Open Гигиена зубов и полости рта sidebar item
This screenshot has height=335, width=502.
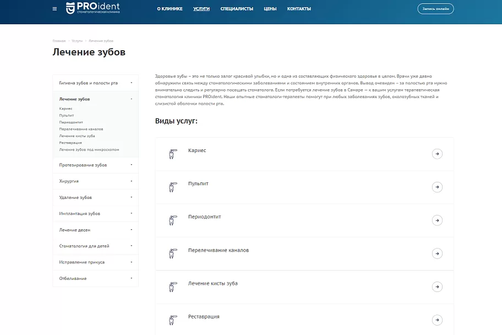click(x=89, y=83)
